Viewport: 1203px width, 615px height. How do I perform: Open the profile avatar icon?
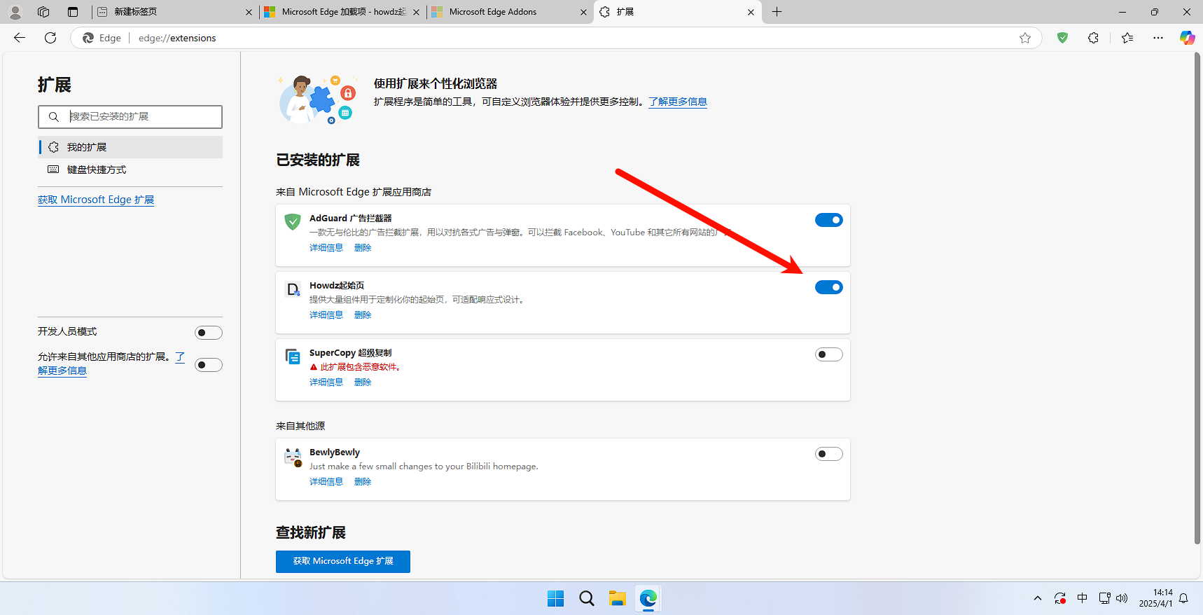(x=15, y=12)
